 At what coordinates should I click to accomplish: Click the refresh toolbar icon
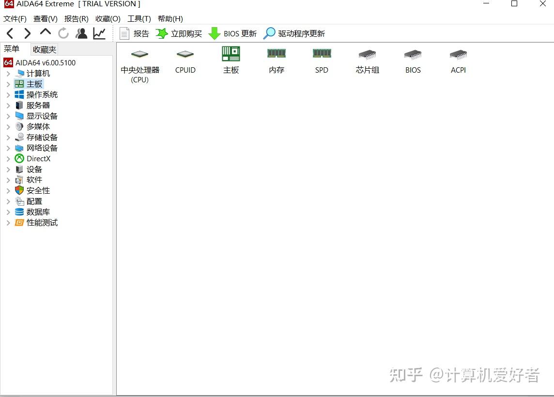[x=63, y=33]
